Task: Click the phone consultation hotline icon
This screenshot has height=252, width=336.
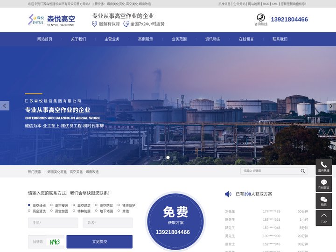Action: tap(260, 17)
